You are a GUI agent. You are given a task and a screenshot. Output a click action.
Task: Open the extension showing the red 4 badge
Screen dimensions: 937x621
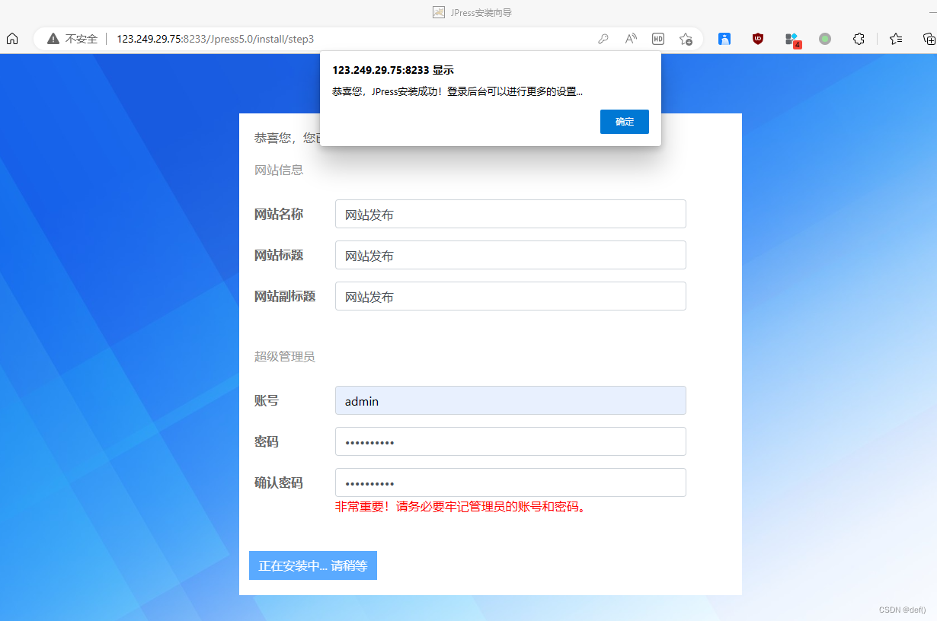point(793,39)
